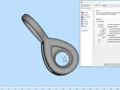Click the red cross Fix Wizard title icon
Image resolution: width=120 pixels, height=90 pixels.
point(81,2)
